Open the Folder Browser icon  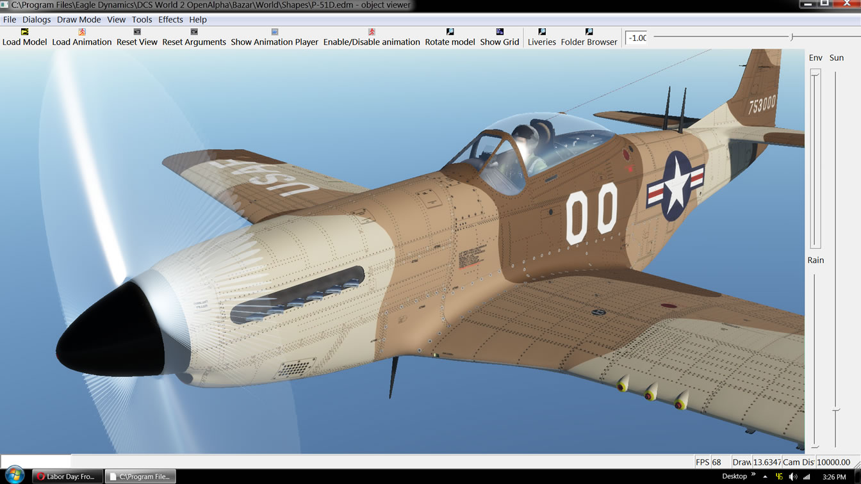point(589,32)
